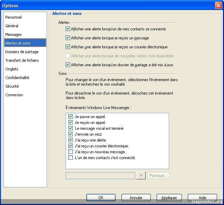This screenshot has height=205, width=224.
Task: Toggle alert for dossier de partage update
Action: pyautogui.click(x=68, y=65)
